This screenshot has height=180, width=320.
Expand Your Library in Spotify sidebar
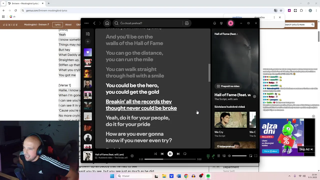(x=88, y=34)
